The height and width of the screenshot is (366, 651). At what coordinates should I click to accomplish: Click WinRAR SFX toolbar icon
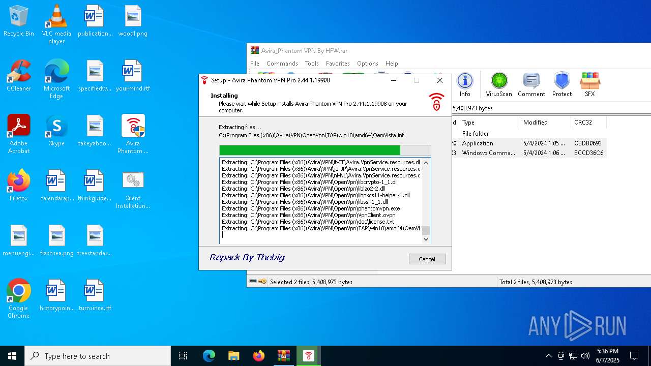(x=589, y=84)
